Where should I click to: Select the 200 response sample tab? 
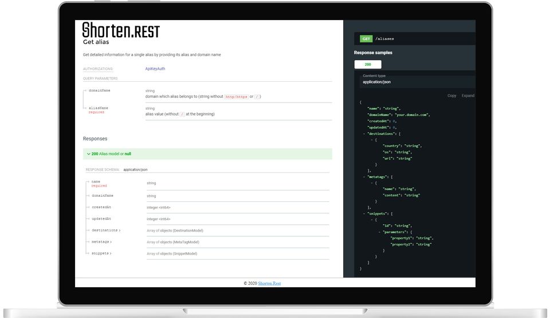click(368, 65)
